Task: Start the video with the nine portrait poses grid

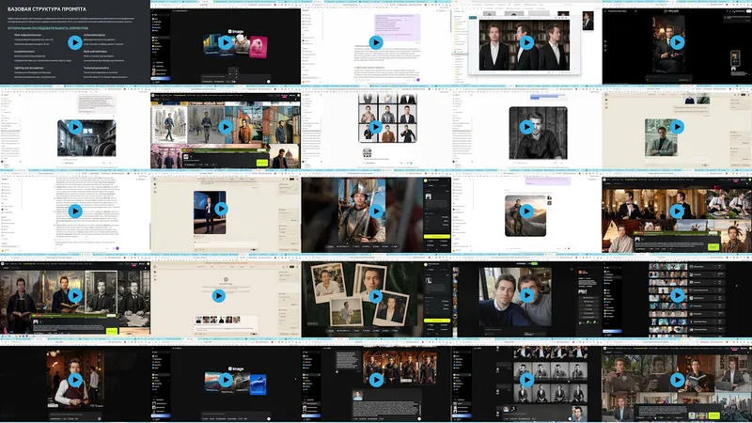Action: (376, 127)
